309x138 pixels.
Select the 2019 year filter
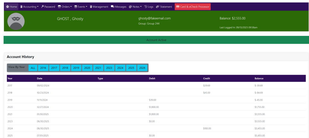click(x=76, y=68)
